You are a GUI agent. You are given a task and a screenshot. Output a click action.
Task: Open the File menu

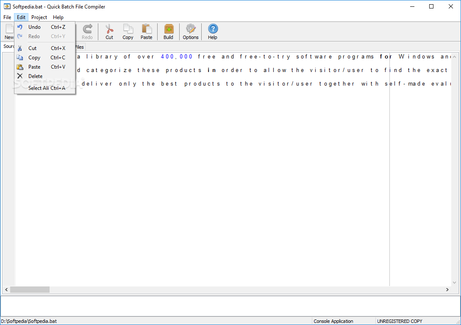pyautogui.click(x=7, y=17)
